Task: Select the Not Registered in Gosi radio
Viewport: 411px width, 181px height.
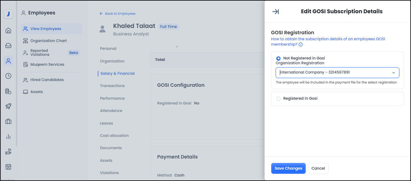Action: pos(278,58)
